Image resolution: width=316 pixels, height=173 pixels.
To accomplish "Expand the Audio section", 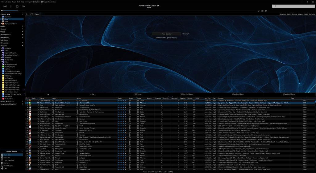I will click(x=23, y=26).
